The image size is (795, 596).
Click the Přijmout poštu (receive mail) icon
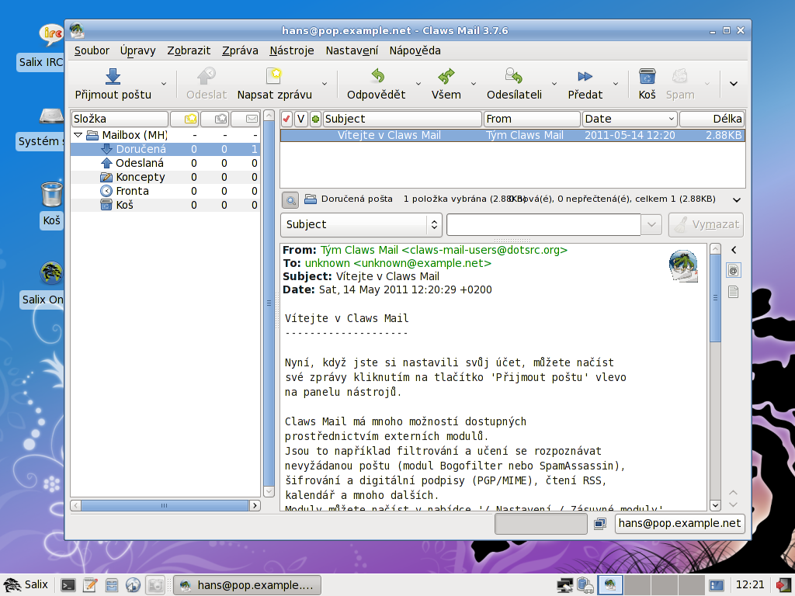(113, 77)
